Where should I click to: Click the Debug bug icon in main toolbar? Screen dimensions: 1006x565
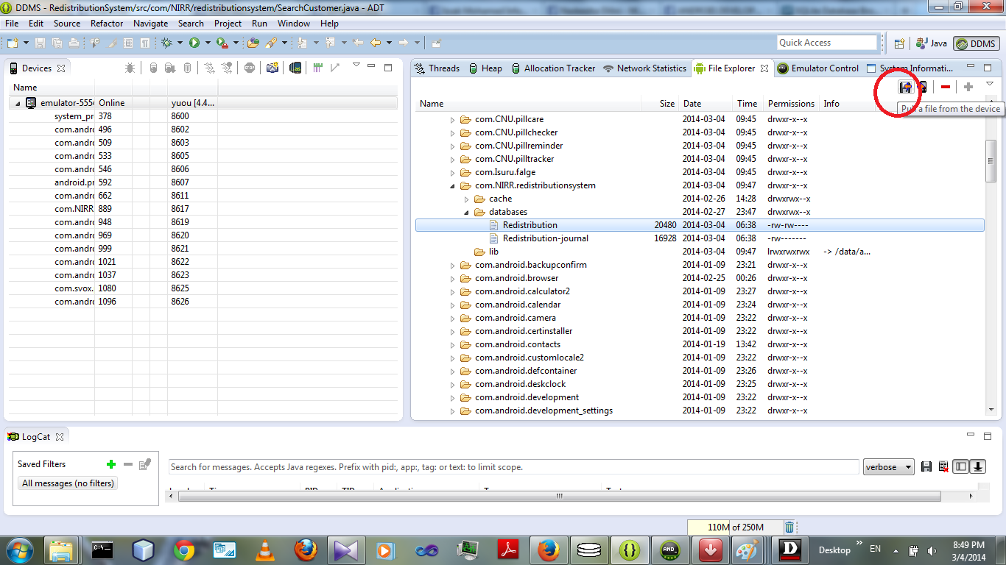tap(167, 43)
